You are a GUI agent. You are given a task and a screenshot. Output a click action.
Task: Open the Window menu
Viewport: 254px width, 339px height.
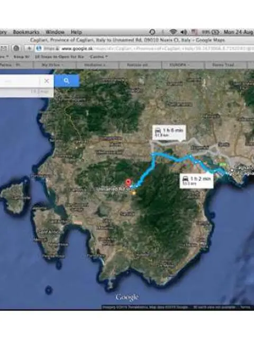tap(55, 32)
